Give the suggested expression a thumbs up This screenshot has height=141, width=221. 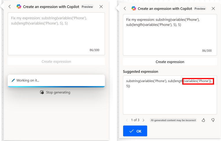click(x=203, y=120)
